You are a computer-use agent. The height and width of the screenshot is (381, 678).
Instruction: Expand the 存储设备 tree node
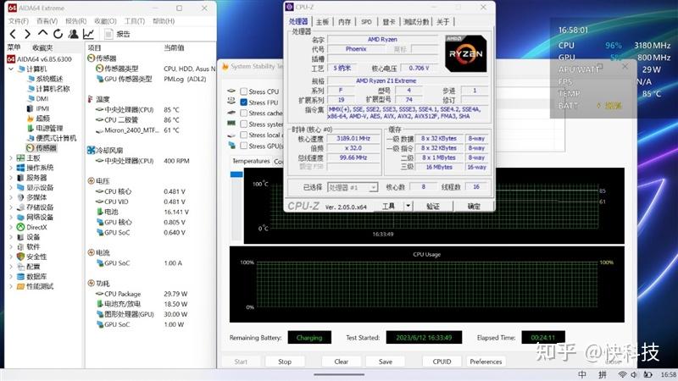(x=11, y=207)
